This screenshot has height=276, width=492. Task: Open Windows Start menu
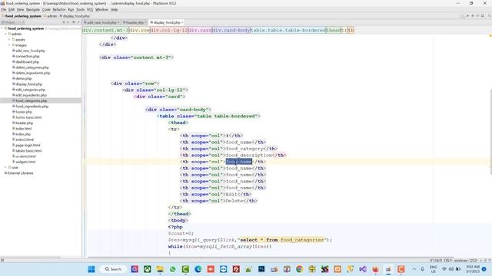[x=91, y=269]
